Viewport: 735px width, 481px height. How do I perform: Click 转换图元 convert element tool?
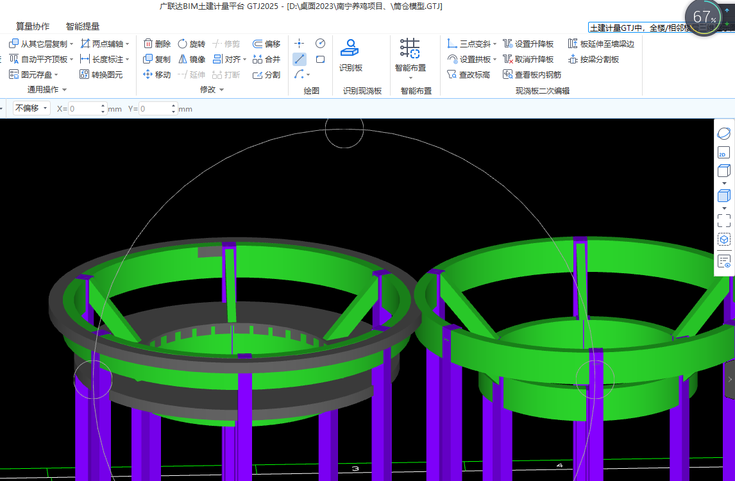point(101,74)
